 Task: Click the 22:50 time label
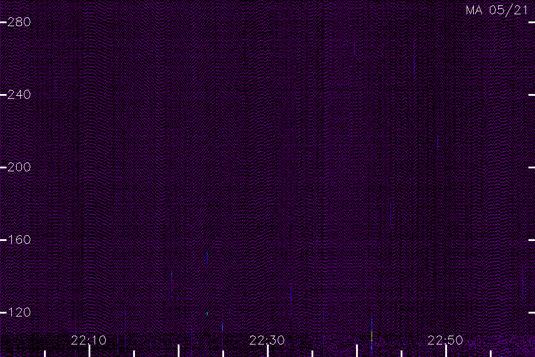pyautogui.click(x=445, y=340)
